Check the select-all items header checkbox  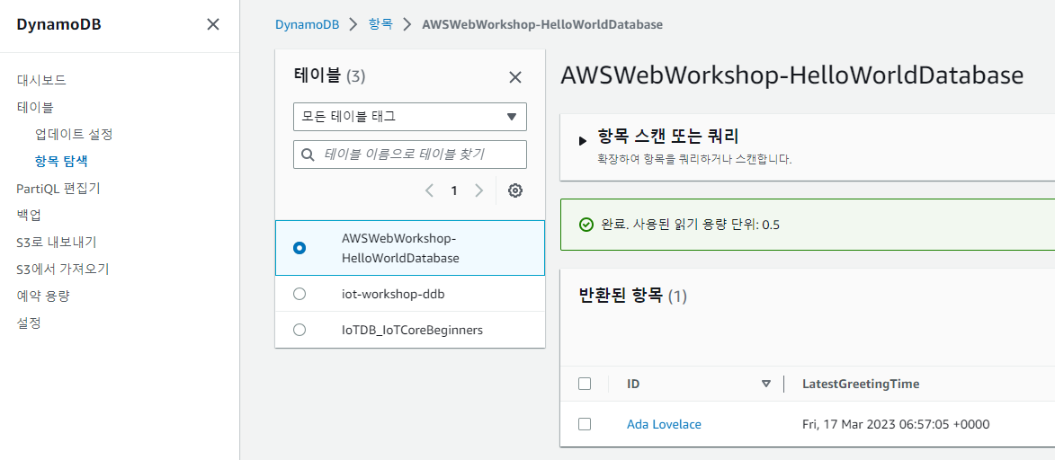[585, 384]
